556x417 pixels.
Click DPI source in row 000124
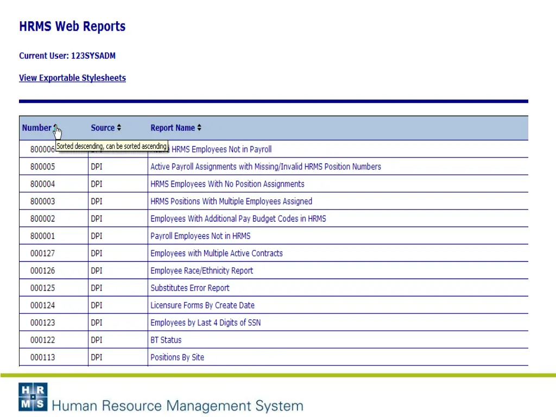[97, 306]
